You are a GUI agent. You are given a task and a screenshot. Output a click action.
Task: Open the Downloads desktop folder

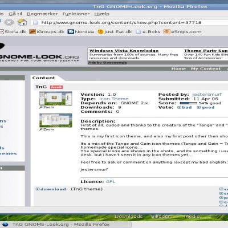[x=129, y=217]
